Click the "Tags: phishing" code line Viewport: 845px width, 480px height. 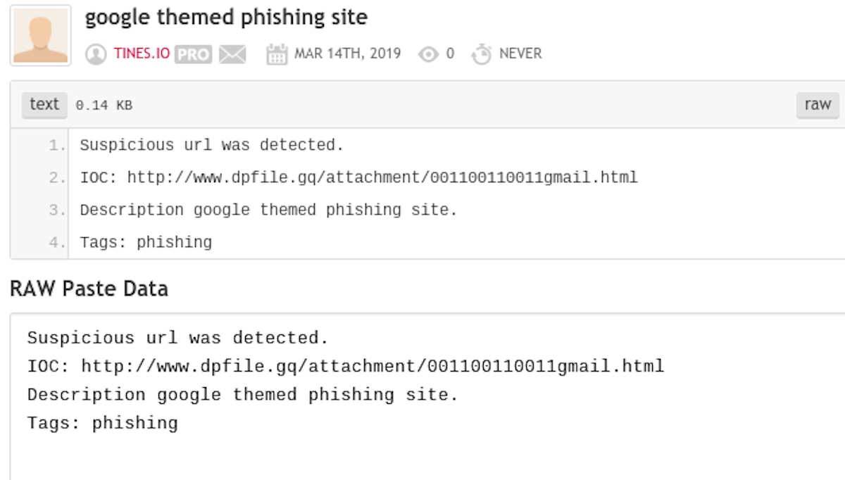(146, 243)
